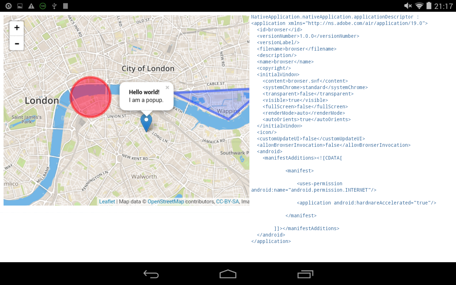Select the <visible>true</visible> line

click(x=295, y=100)
